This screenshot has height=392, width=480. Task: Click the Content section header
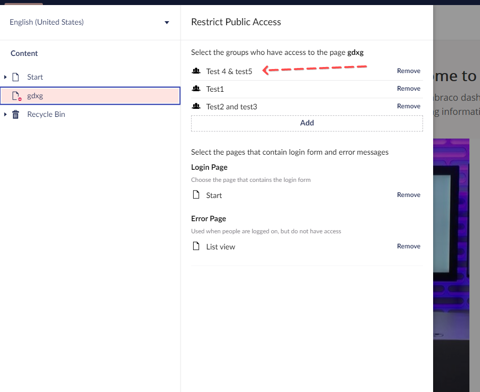pos(24,53)
